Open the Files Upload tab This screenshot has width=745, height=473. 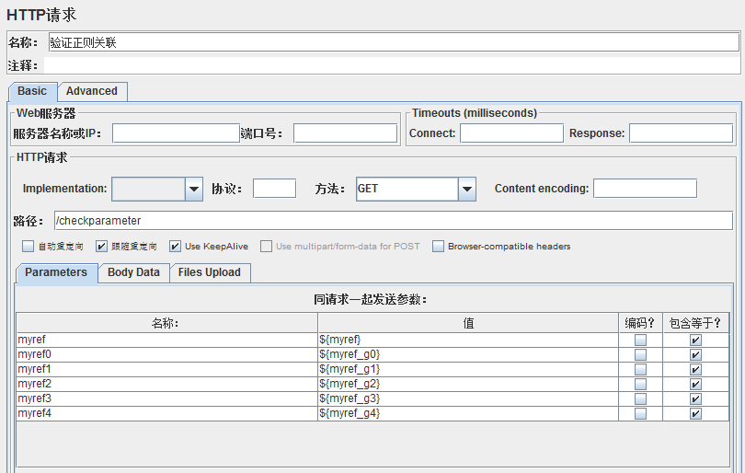pos(210,272)
